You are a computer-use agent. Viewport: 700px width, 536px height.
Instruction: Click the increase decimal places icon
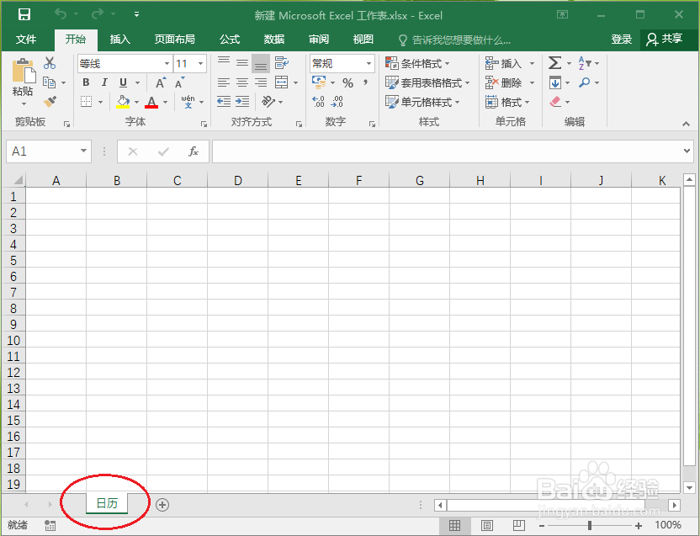317,100
